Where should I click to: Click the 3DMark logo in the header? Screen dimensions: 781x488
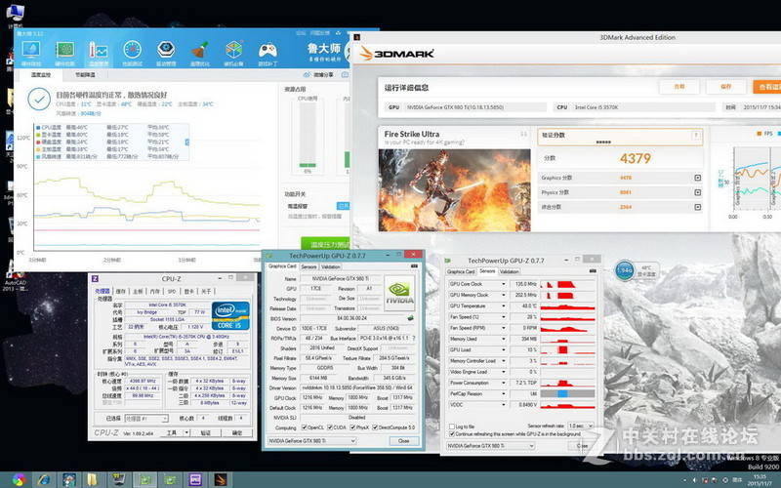396,54
